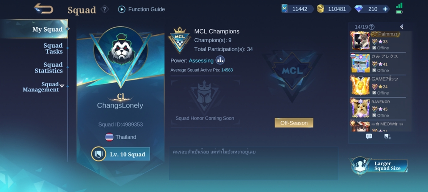This screenshot has height=192, width=428.
Task: Open Palmmzr's member profile avatar
Action: (360, 41)
